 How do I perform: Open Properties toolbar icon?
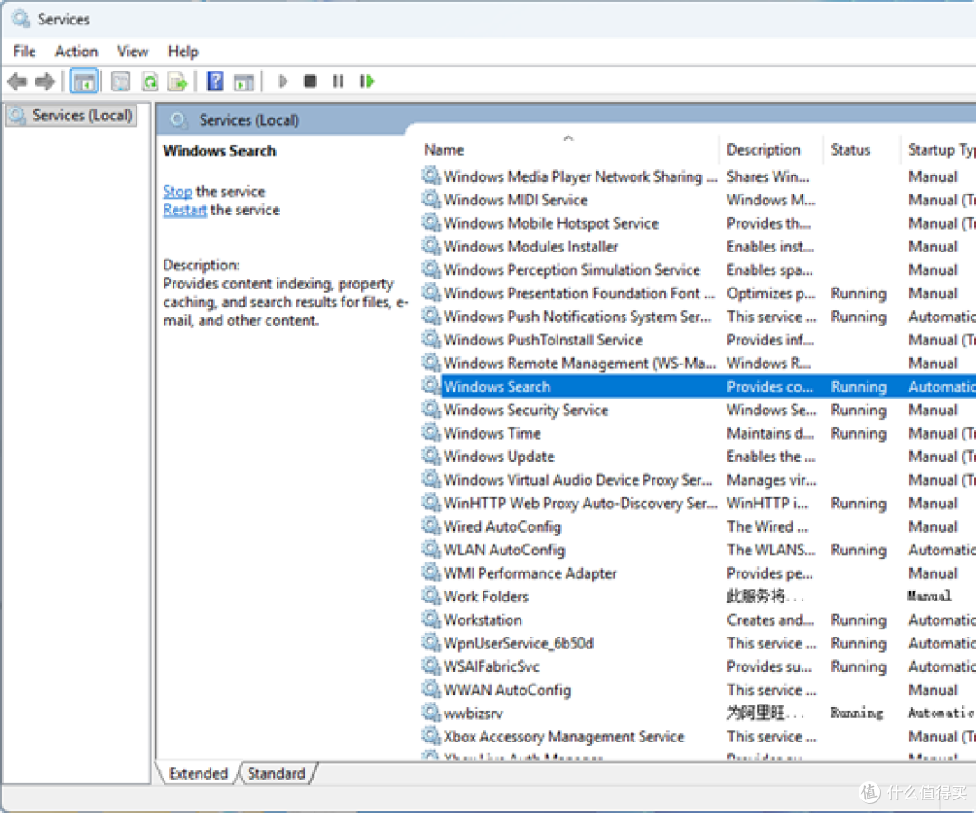point(120,81)
